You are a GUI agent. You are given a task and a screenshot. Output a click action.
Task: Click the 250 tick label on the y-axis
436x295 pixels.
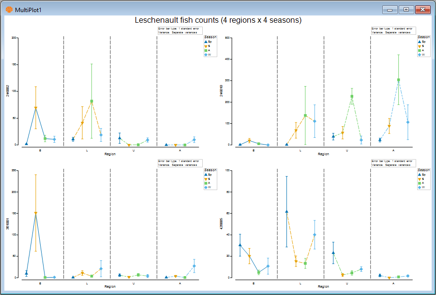[x=14, y=170]
